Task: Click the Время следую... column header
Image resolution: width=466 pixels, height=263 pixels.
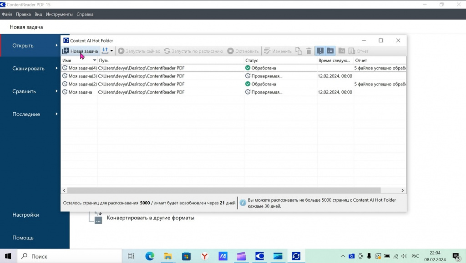Action: [335, 60]
